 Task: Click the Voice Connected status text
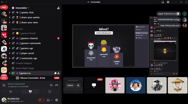tap(16, 84)
